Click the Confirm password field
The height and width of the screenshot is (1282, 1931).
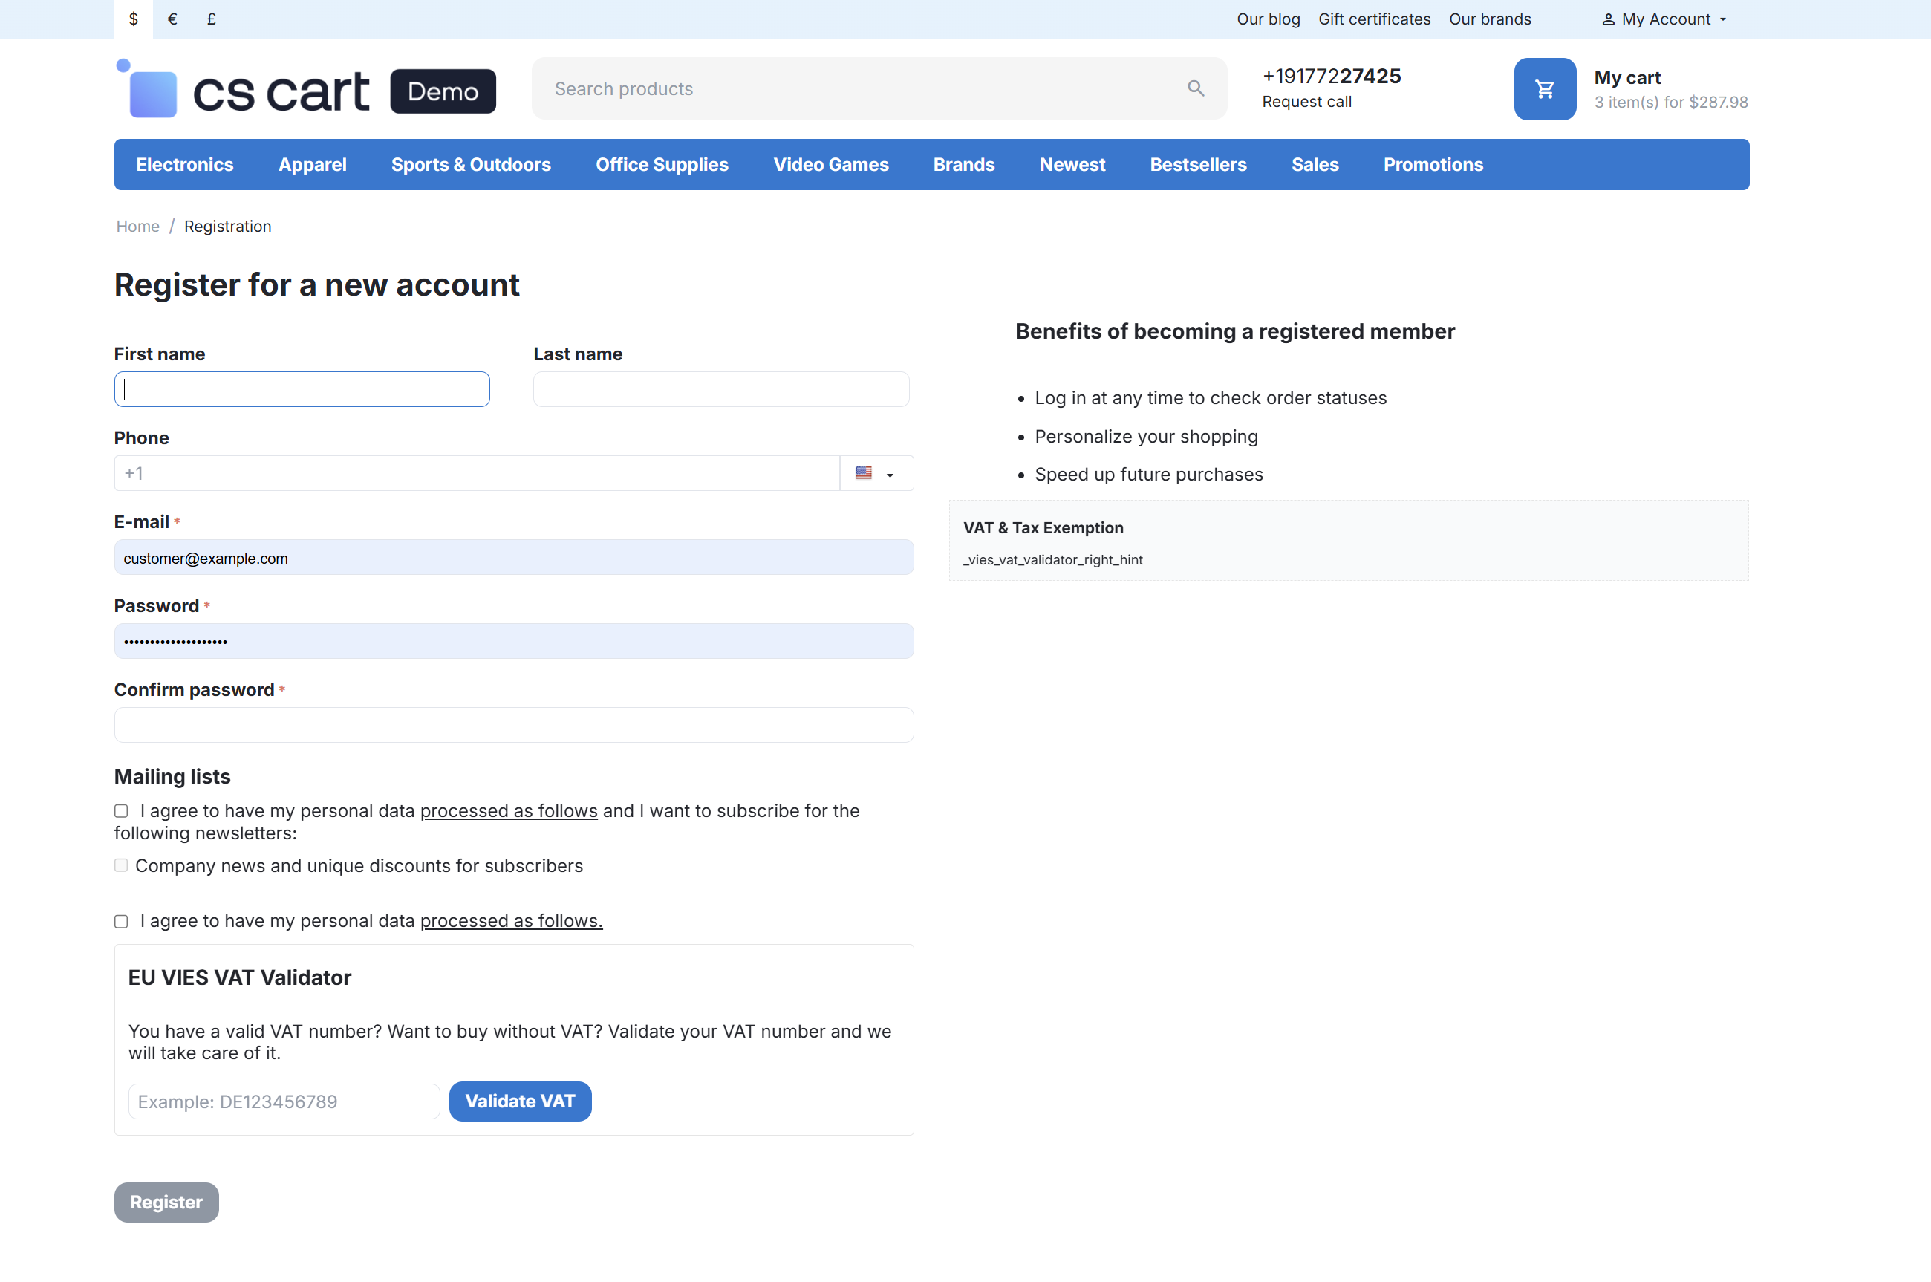pos(513,725)
